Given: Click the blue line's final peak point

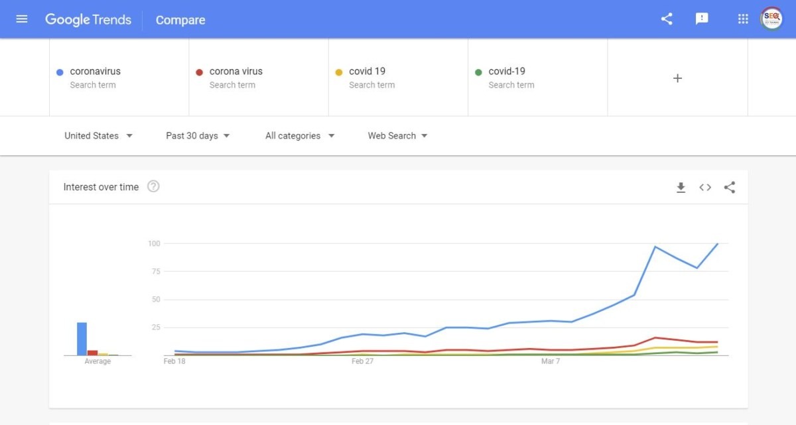Looking at the screenshot, I should (718, 243).
